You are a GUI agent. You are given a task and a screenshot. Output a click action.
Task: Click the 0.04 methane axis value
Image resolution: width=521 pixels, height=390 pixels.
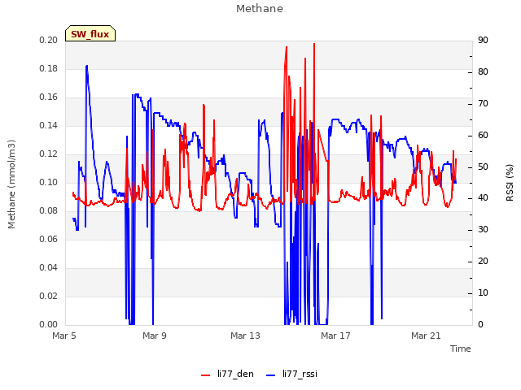click(49, 267)
